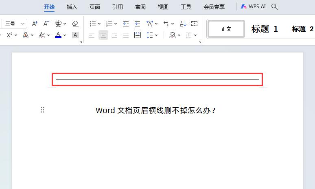Open the 页面 tab
The image size is (315, 189).
[x=94, y=7]
